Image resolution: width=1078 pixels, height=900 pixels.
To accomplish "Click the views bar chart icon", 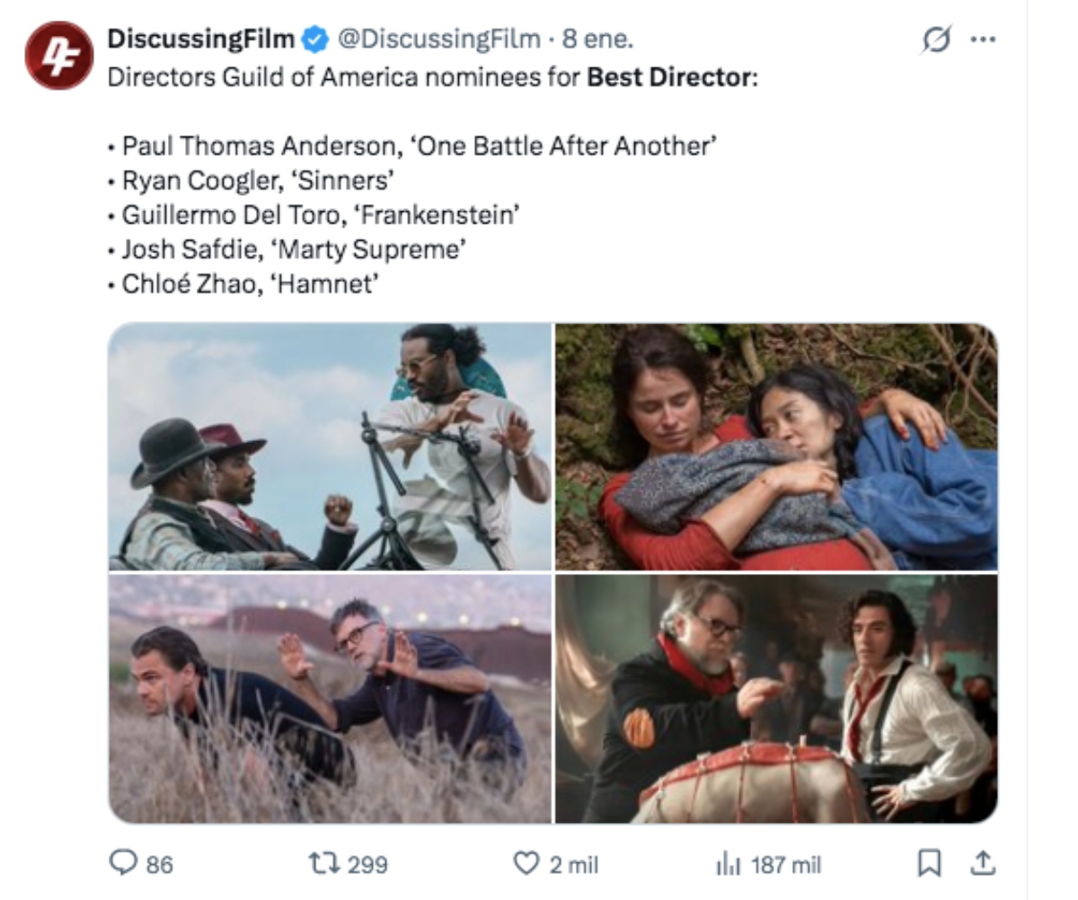I will click(727, 864).
